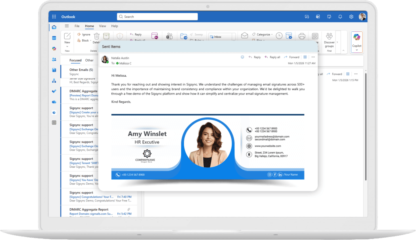
Task: Click the Read/Unread envelope icon
Action: pos(245,35)
